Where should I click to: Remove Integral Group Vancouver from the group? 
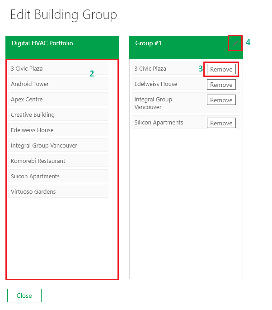click(x=221, y=100)
